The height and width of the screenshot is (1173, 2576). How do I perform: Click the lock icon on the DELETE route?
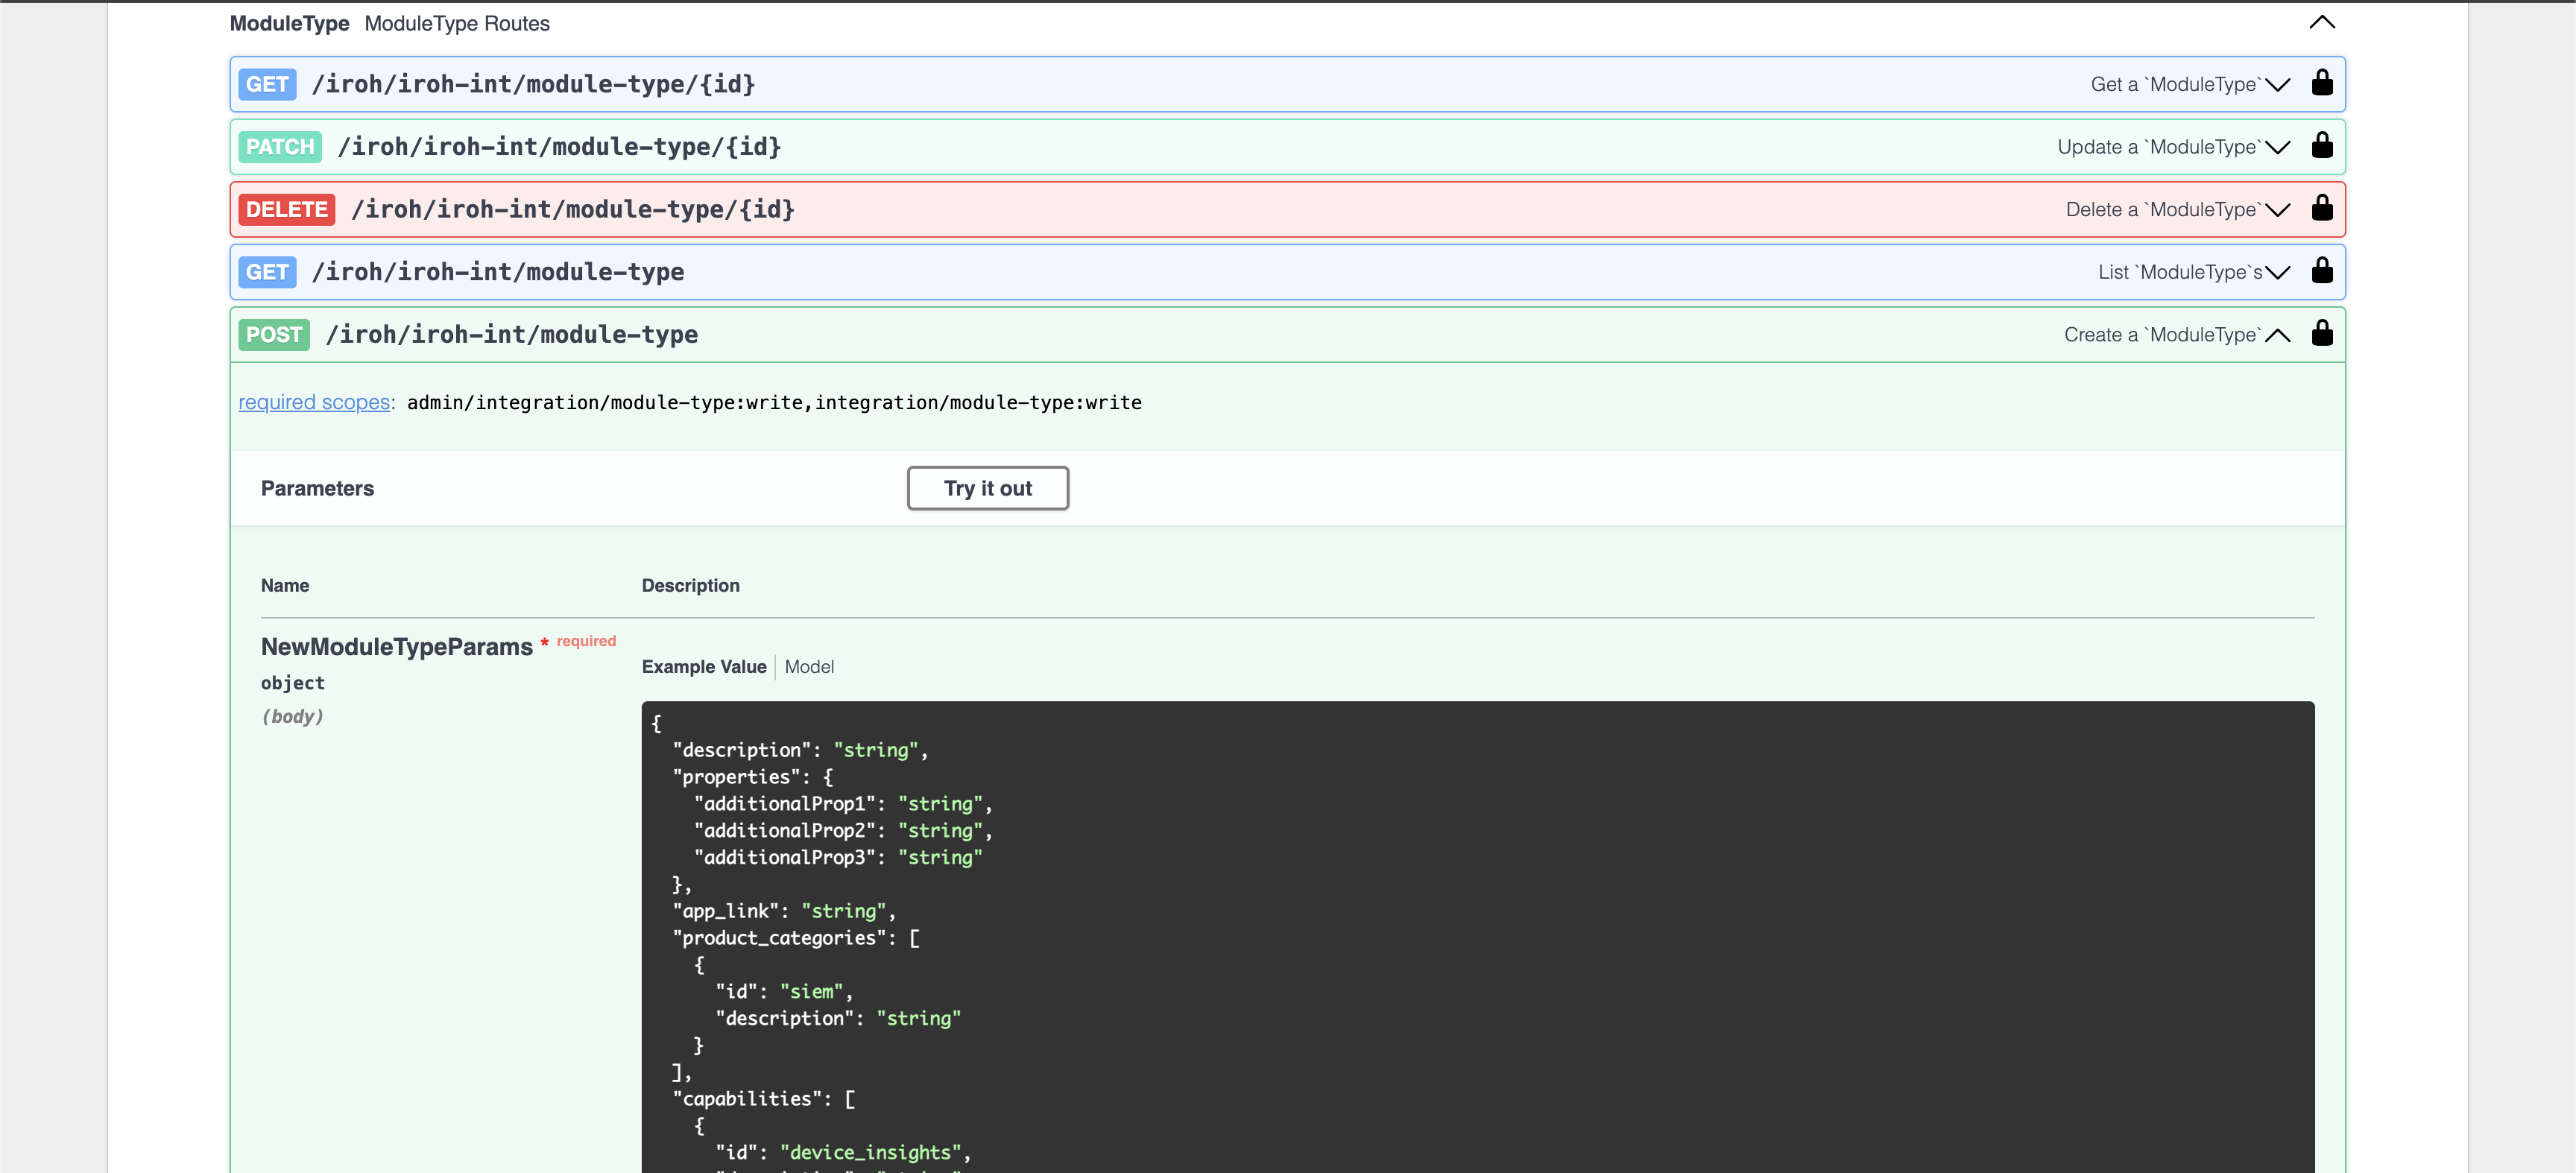click(2322, 209)
